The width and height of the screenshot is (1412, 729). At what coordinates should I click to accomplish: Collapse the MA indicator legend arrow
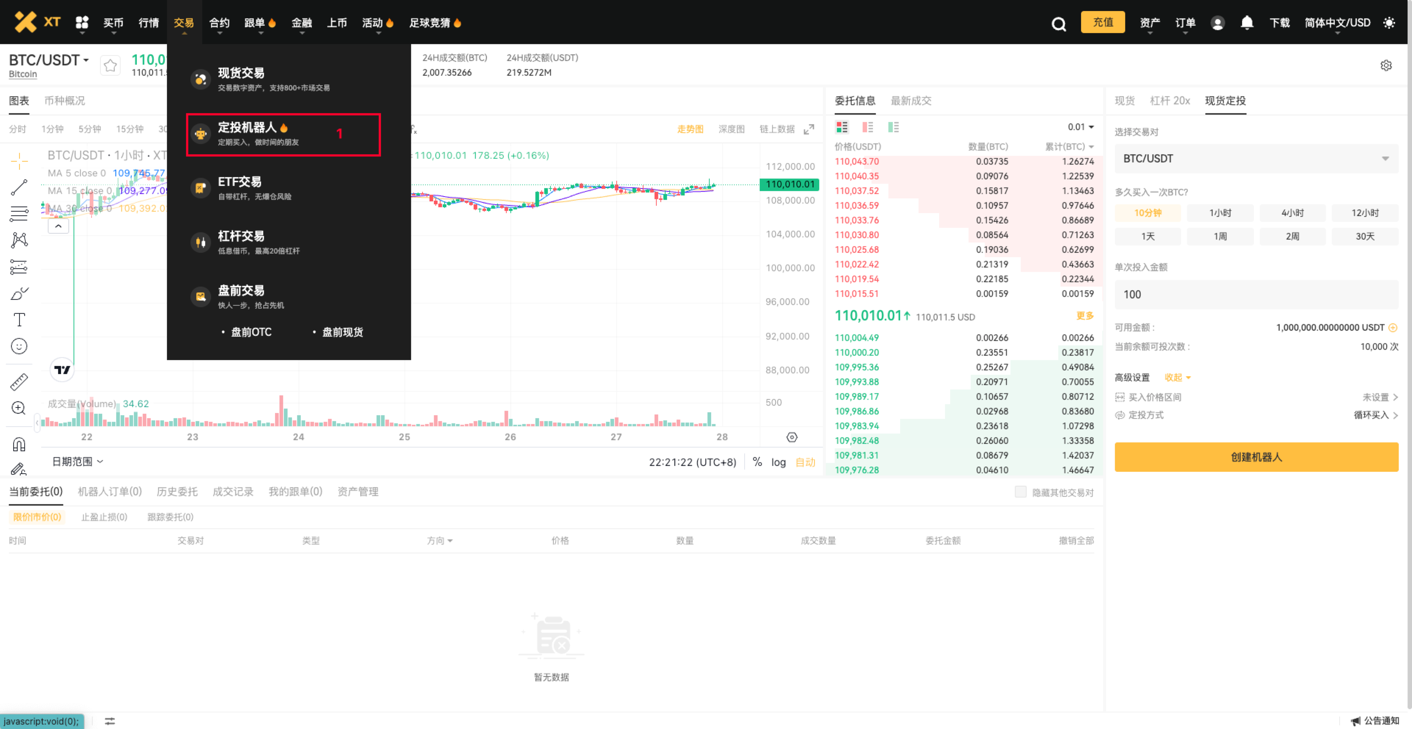pyautogui.click(x=58, y=226)
